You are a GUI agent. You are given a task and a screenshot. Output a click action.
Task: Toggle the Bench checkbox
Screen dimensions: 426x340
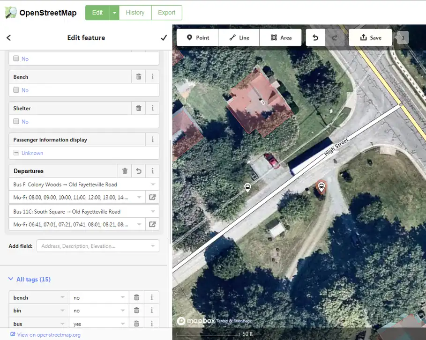(x=16, y=90)
